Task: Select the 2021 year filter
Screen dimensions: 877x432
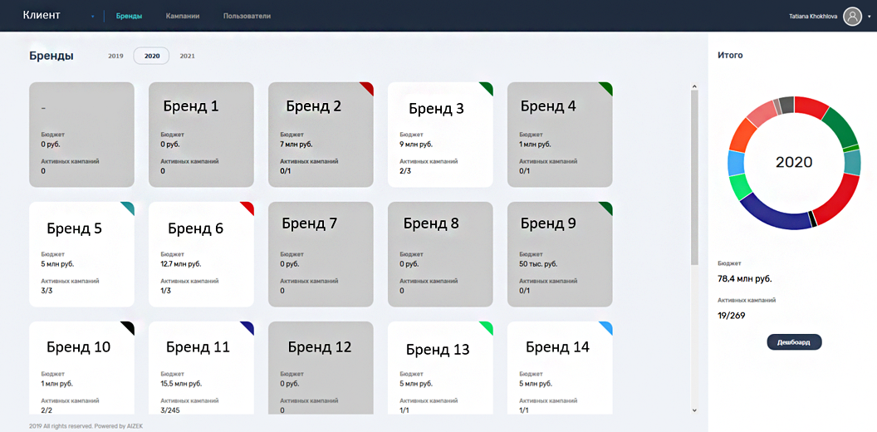Action: [188, 56]
